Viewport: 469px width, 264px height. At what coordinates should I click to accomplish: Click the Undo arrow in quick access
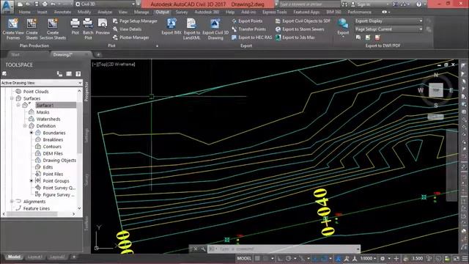click(x=53, y=4)
